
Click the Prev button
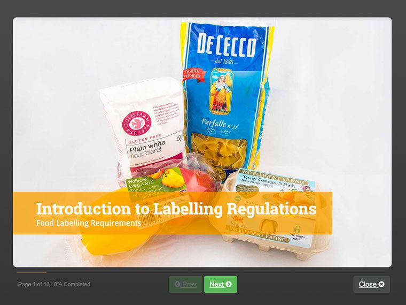click(x=185, y=284)
